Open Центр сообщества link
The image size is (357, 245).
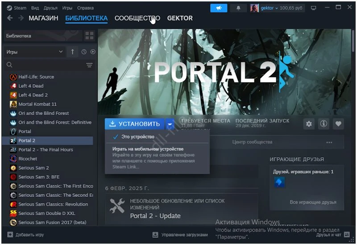click(x=252, y=142)
